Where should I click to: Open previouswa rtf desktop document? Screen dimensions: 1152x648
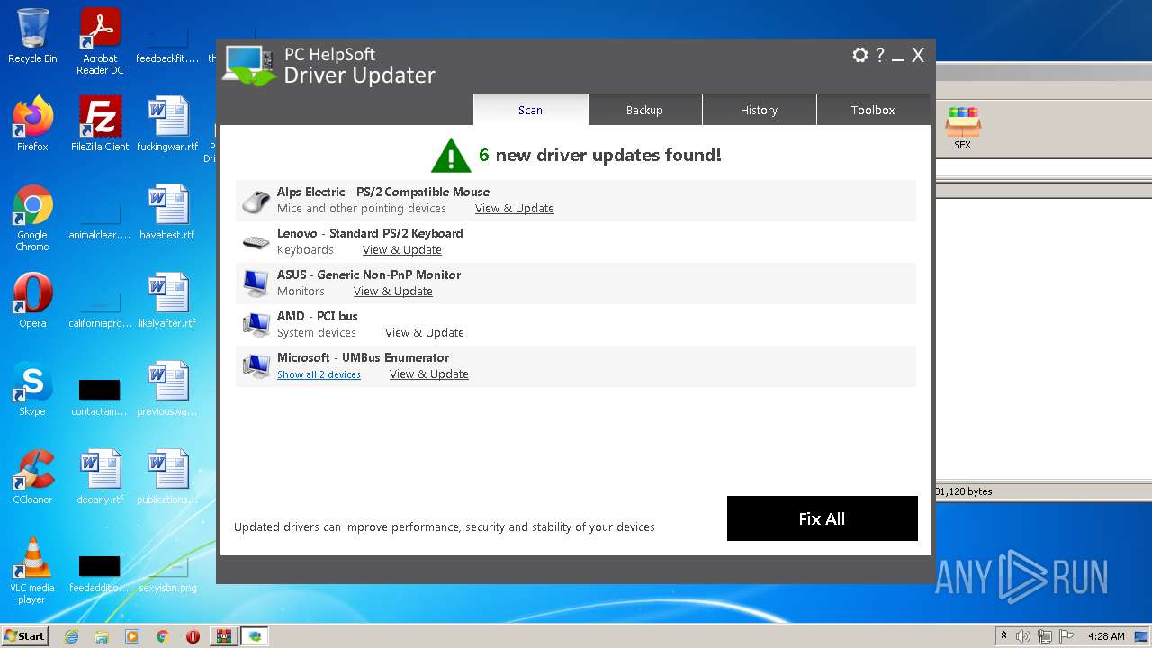(167, 389)
